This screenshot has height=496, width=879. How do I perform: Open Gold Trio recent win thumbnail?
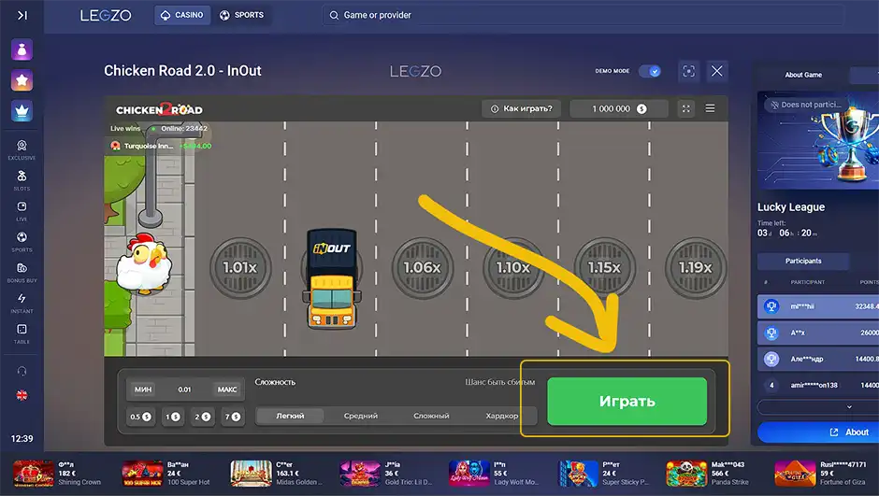point(360,474)
